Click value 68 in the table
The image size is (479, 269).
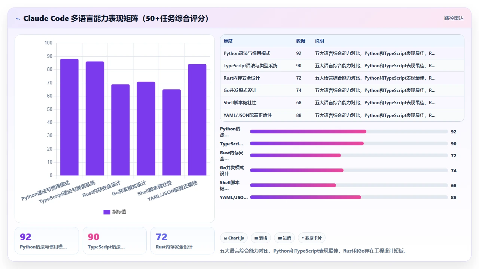click(299, 103)
